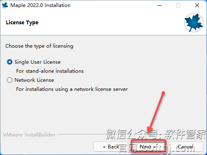Click the 'VMware InstallBuilder' label

29,135
